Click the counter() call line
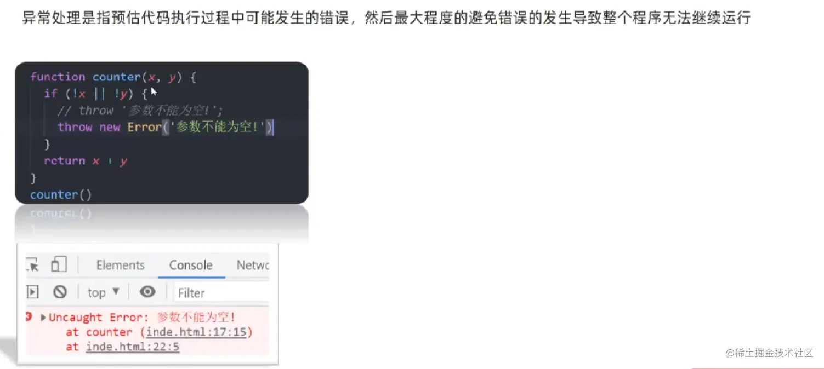This screenshot has height=369, width=824. pos(61,194)
